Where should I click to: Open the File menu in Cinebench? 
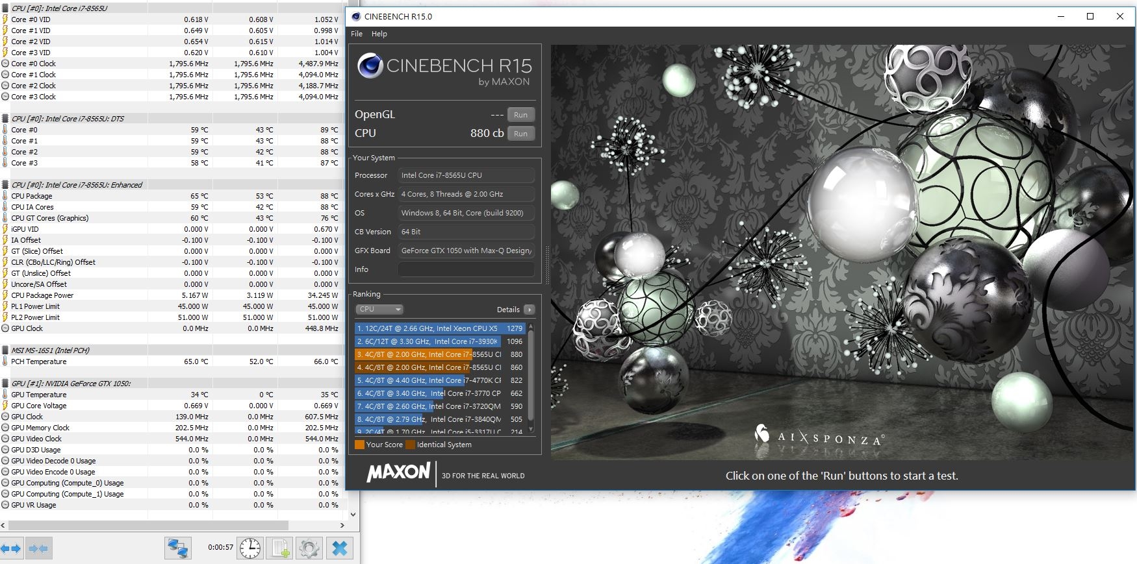point(357,34)
